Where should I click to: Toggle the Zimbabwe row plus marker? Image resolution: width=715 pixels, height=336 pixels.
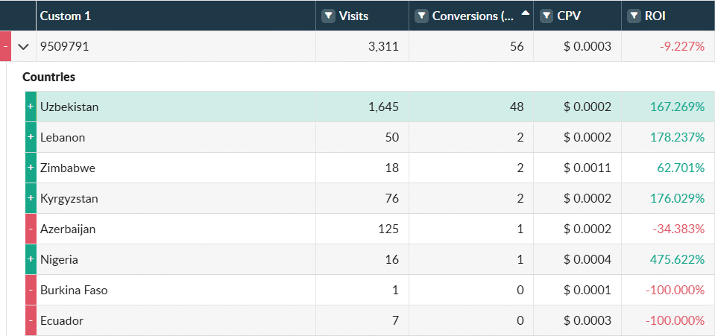(31, 168)
